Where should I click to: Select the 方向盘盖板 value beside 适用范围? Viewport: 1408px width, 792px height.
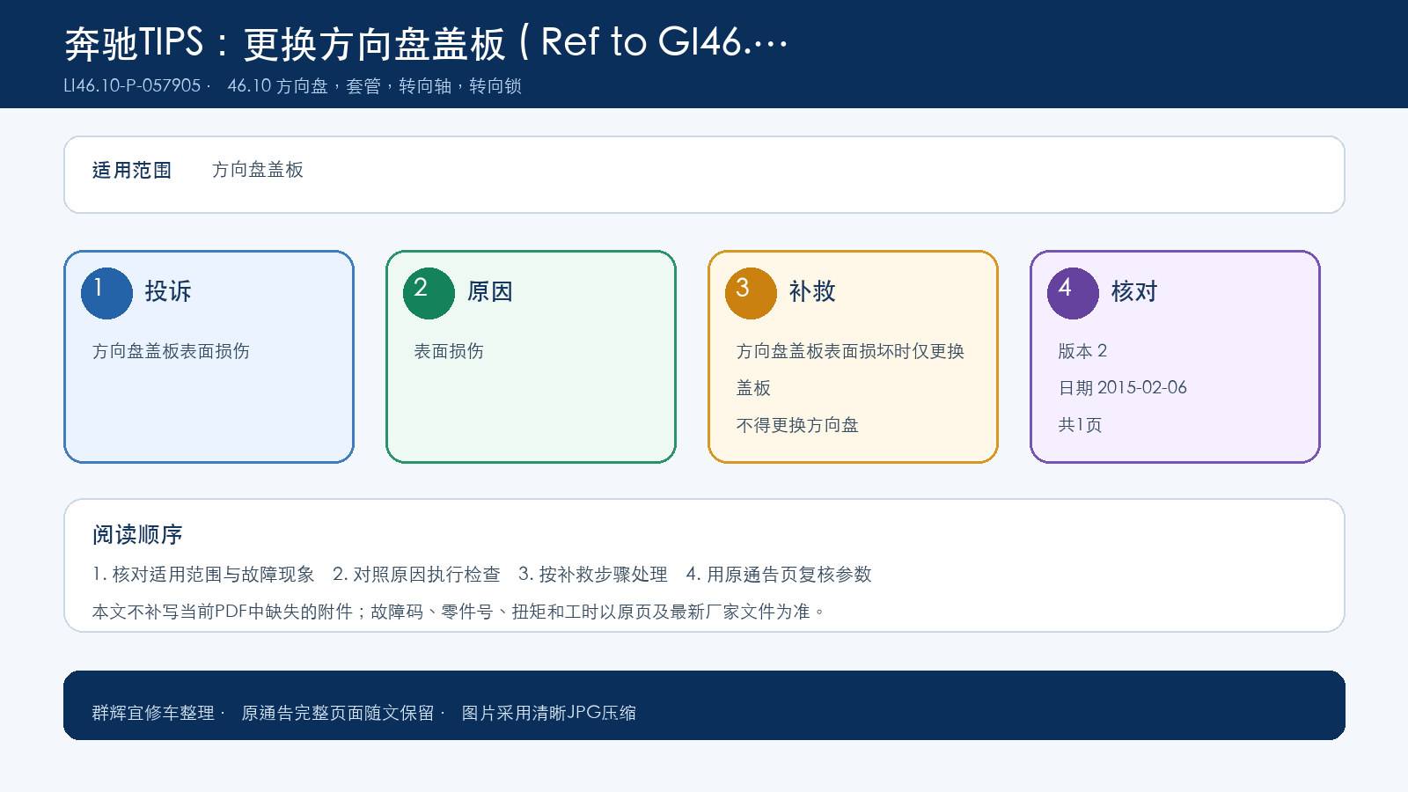[x=258, y=170]
